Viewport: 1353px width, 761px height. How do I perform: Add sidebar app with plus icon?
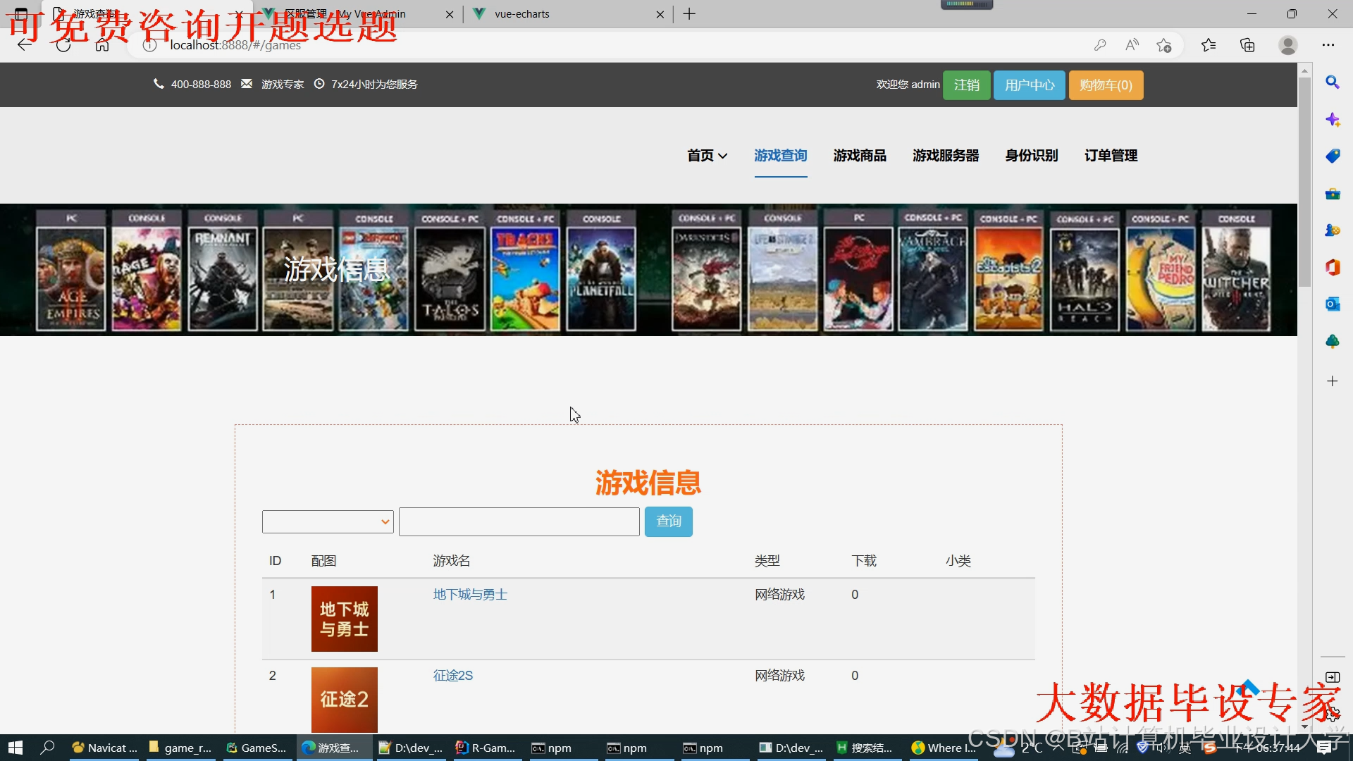coord(1332,381)
